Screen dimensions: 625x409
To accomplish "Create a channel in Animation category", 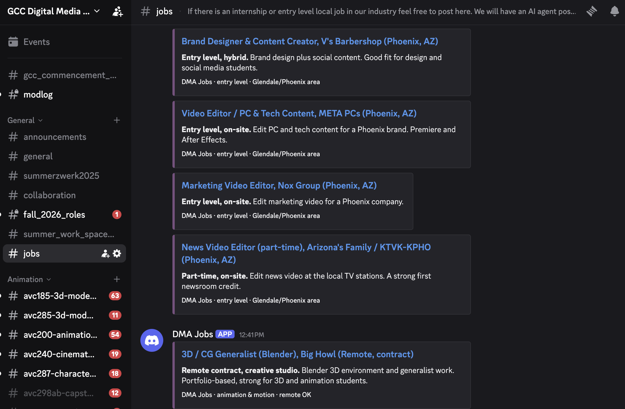I will (117, 279).
